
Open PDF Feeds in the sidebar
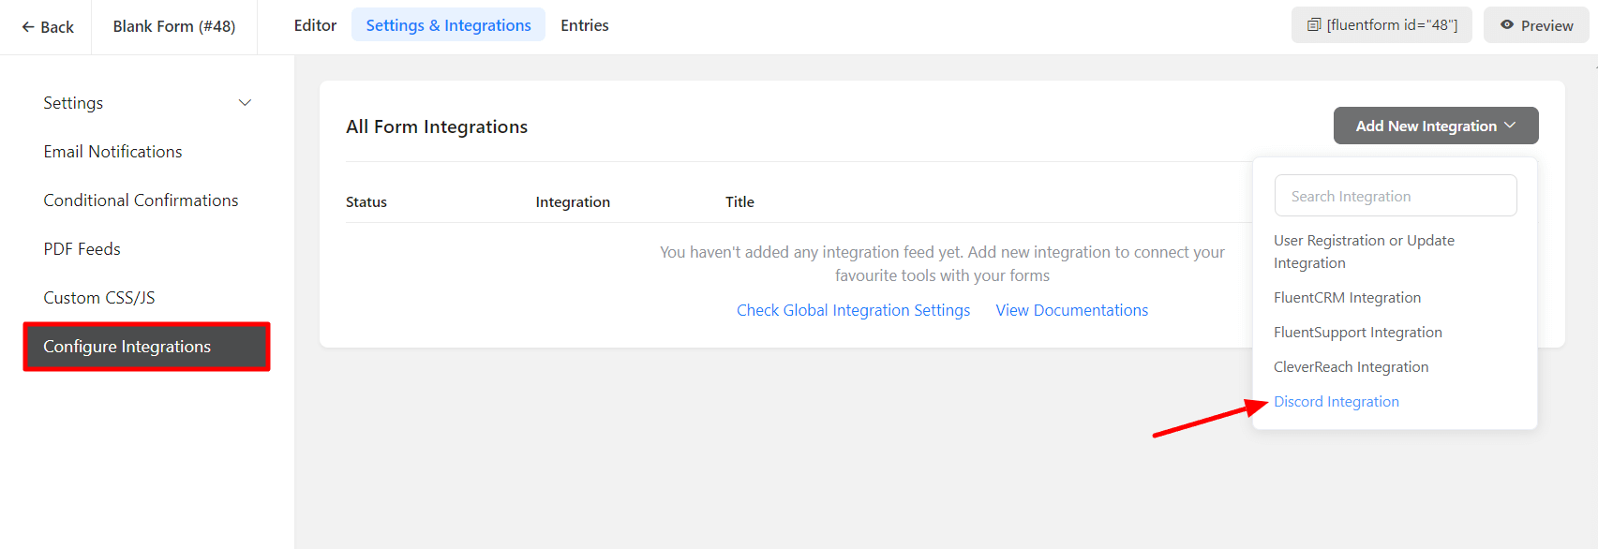tap(82, 249)
